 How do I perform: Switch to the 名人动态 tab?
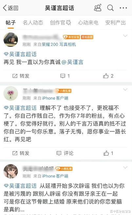[x=33, y=23]
